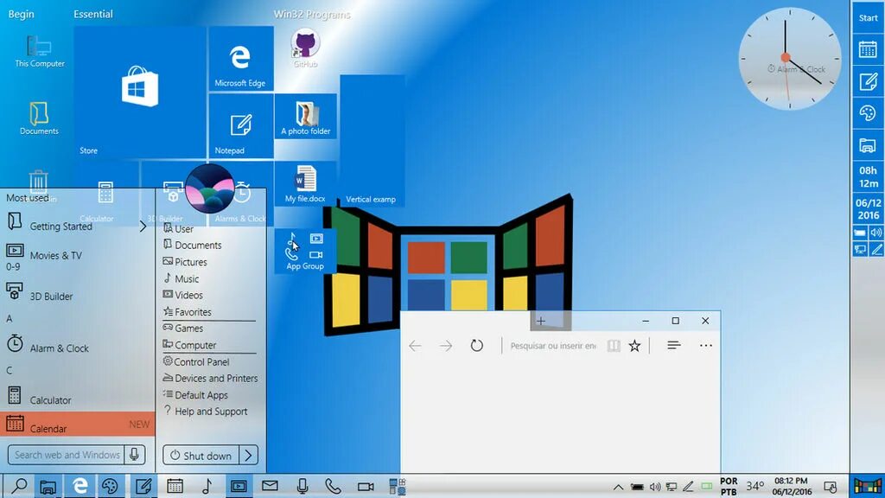
Task: Select the Vertical examp tile
Action: pos(372,141)
